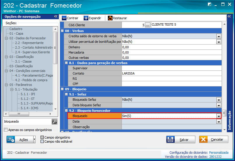Toggle the Campo obrigatório legend box
Screen dimensions: 235x161
coord(42,137)
